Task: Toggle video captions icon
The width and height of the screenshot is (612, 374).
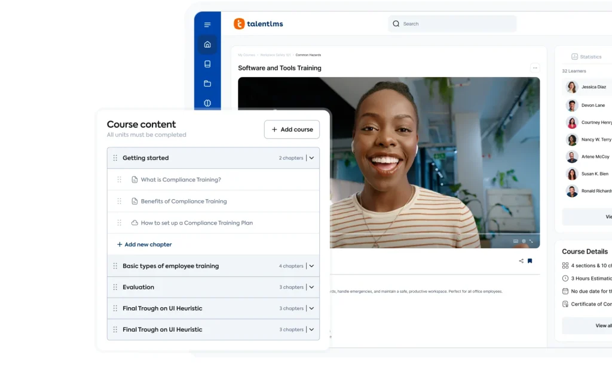Action: [516, 241]
